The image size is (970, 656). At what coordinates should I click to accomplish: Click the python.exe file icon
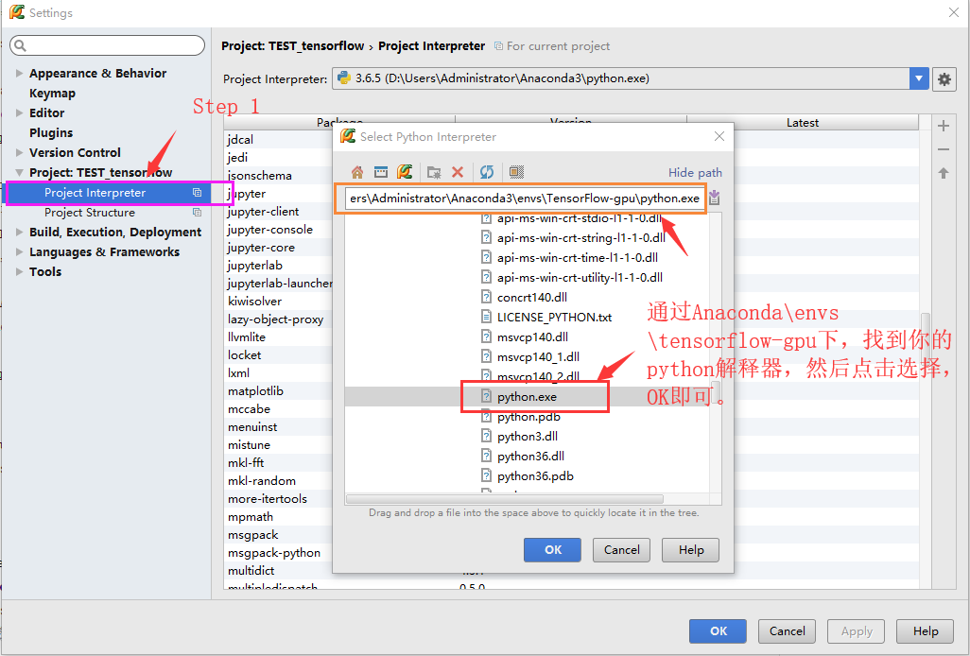click(x=486, y=396)
